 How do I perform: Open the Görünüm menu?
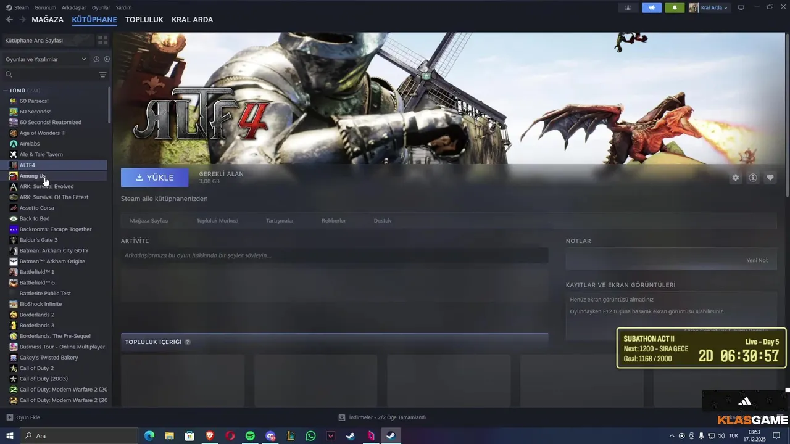(45, 8)
